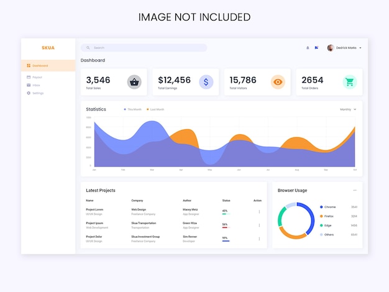Viewport: 389px width, 292px height.
Task: Open Browser Usage options menu icon
Action: [355, 190]
